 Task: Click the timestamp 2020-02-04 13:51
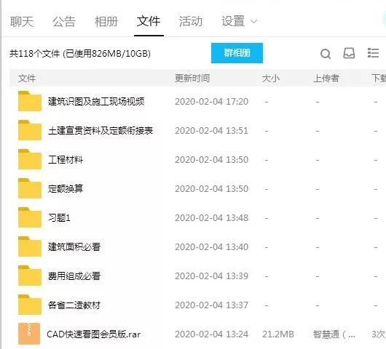[211, 130]
